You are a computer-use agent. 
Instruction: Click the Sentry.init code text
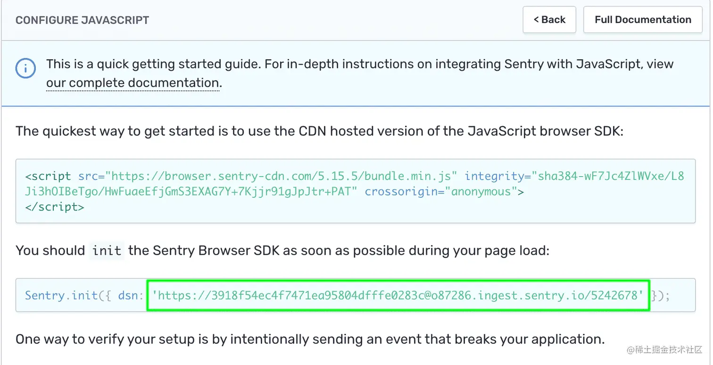(61, 296)
